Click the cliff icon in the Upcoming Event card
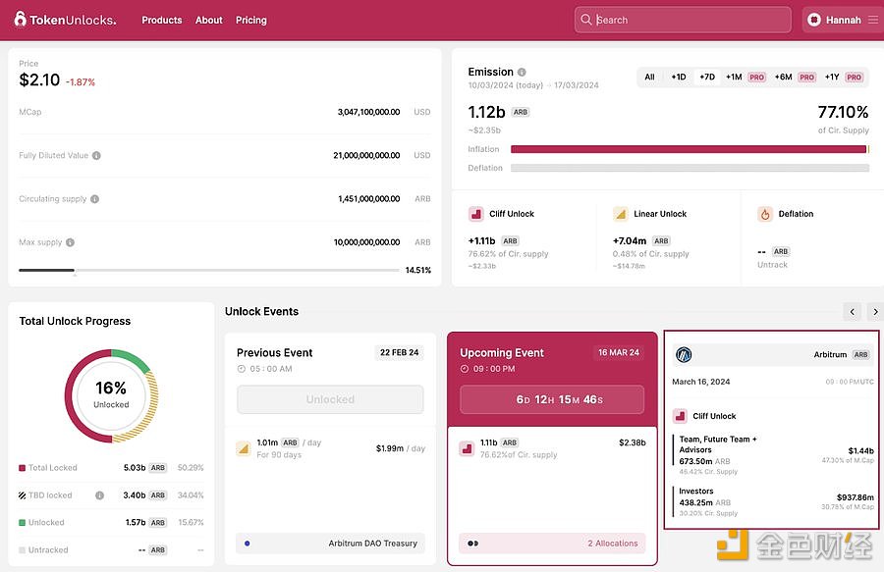The width and height of the screenshot is (884, 572). pos(467,448)
